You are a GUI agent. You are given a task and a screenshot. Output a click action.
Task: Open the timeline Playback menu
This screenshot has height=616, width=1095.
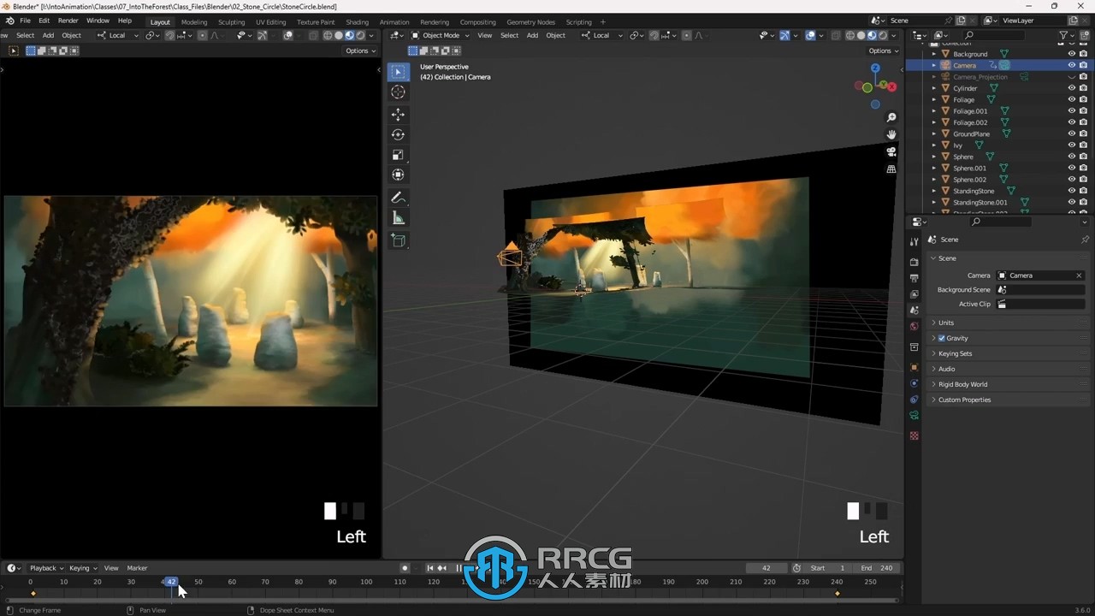point(46,568)
